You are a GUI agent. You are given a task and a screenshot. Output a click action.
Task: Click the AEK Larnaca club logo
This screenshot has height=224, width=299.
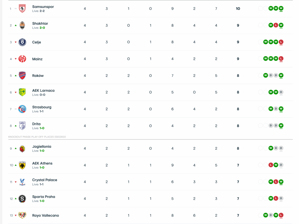point(22,92)
